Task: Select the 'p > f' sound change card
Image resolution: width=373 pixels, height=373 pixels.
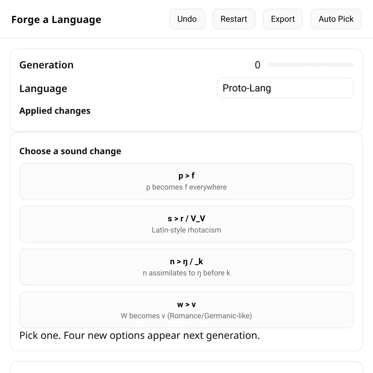Action: pos(186,181)
